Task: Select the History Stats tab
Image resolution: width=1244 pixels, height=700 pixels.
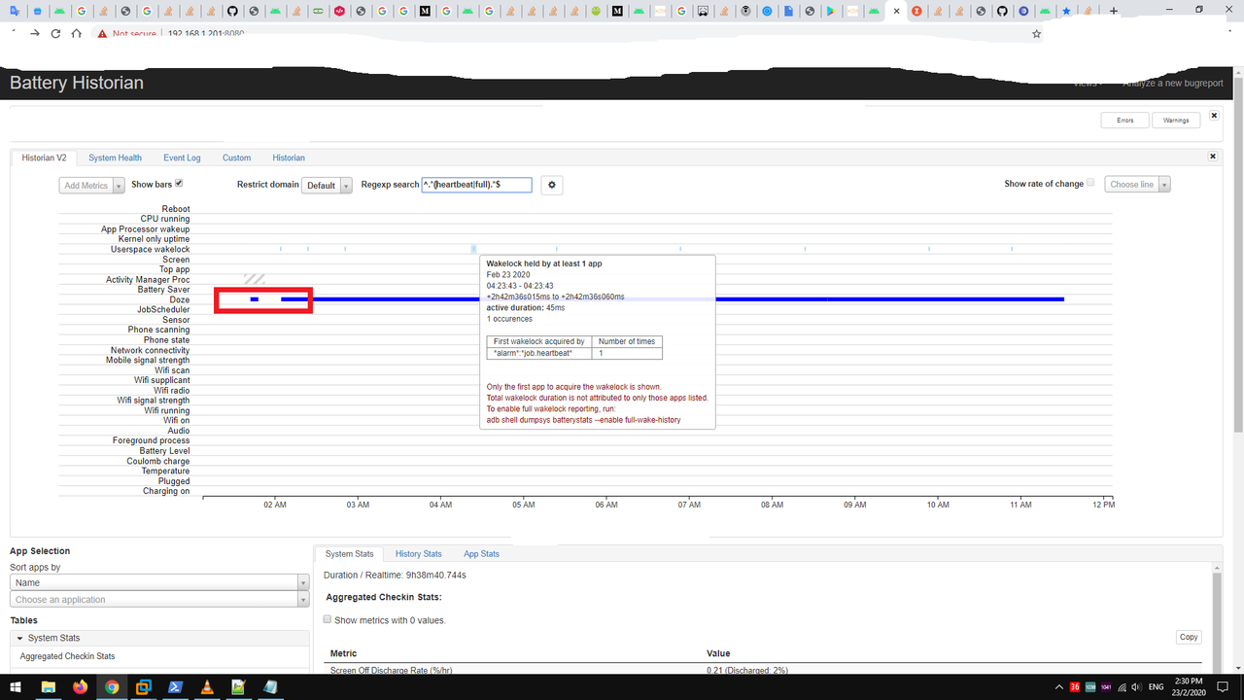Action: (419, 553)
